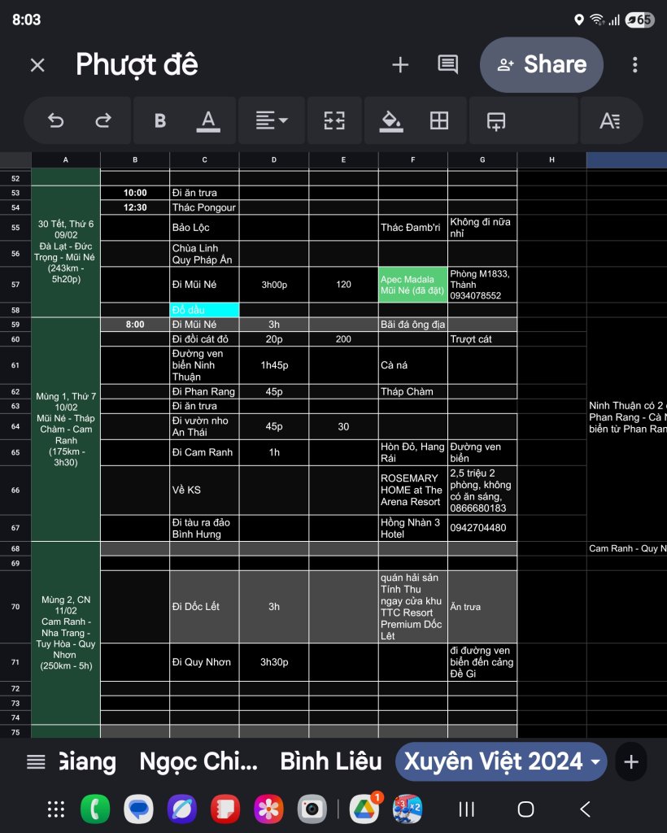667x833 pixels.
Task: Toggle bold formatting
Action: 160,120
